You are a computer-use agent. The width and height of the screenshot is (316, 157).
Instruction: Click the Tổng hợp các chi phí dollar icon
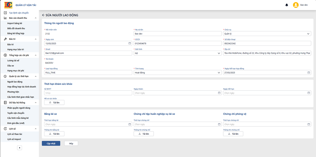[x=5, y=55]
